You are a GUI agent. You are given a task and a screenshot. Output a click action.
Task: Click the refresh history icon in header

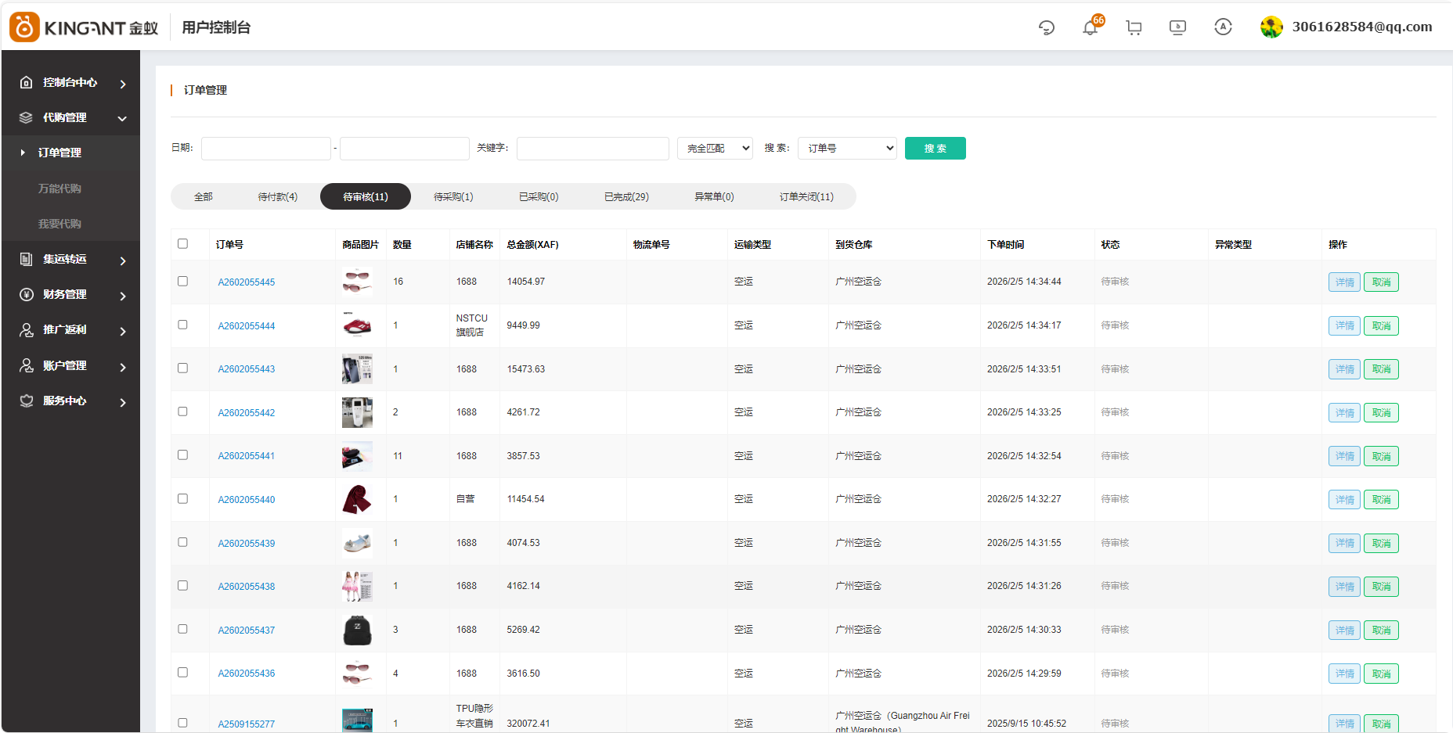(1046, 28)
